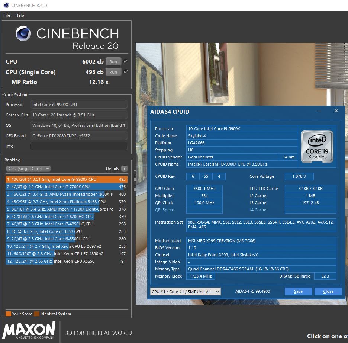Click the orange Your Score legend swatch
The image size is (348, 343).
[8, 314]
